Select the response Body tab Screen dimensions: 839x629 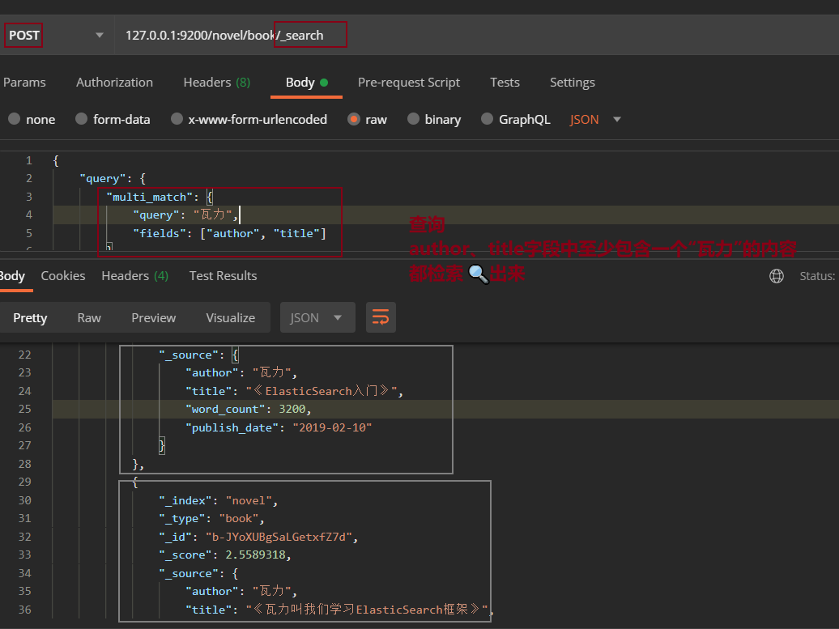12,276
